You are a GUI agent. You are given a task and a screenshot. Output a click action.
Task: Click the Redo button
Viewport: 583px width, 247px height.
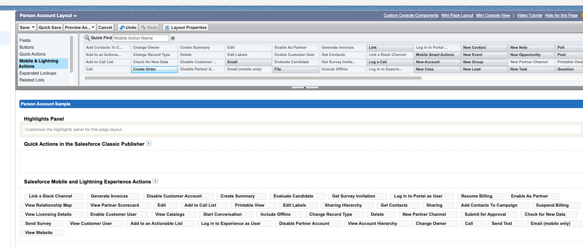pyautogui.click(x=149, y=27)
